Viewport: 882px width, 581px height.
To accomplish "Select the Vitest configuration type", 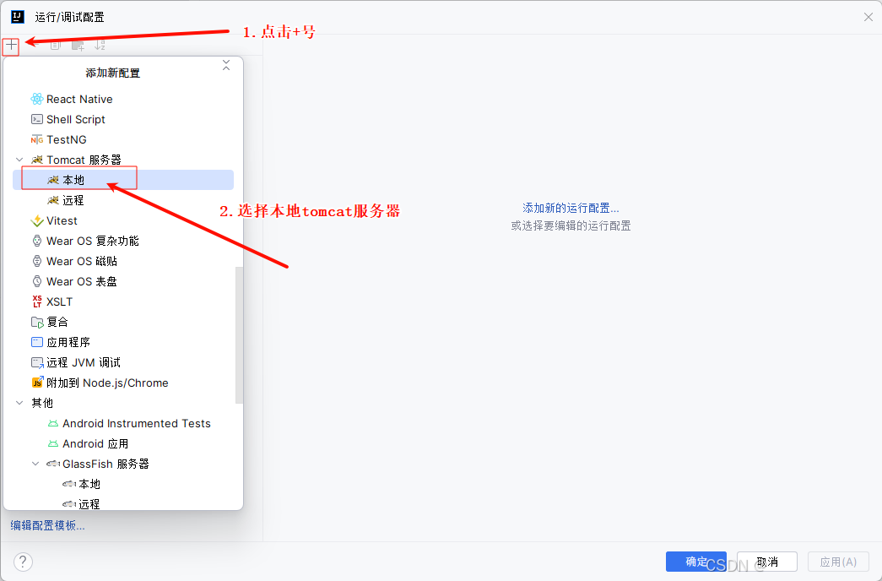I will (60, 220).
